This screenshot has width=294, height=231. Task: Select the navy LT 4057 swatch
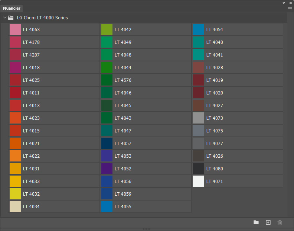pos(107,143)
